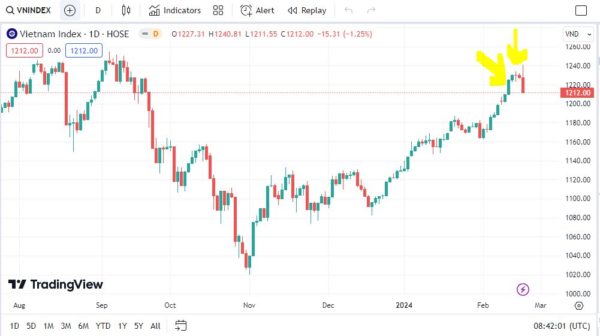600x336 pixels.
Task: Open the indicator templates grid icon
Action: point(218,10)
